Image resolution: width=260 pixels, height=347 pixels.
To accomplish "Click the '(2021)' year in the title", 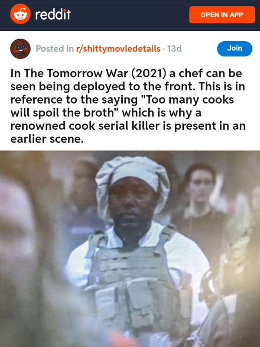I will (x=149, y=73).
